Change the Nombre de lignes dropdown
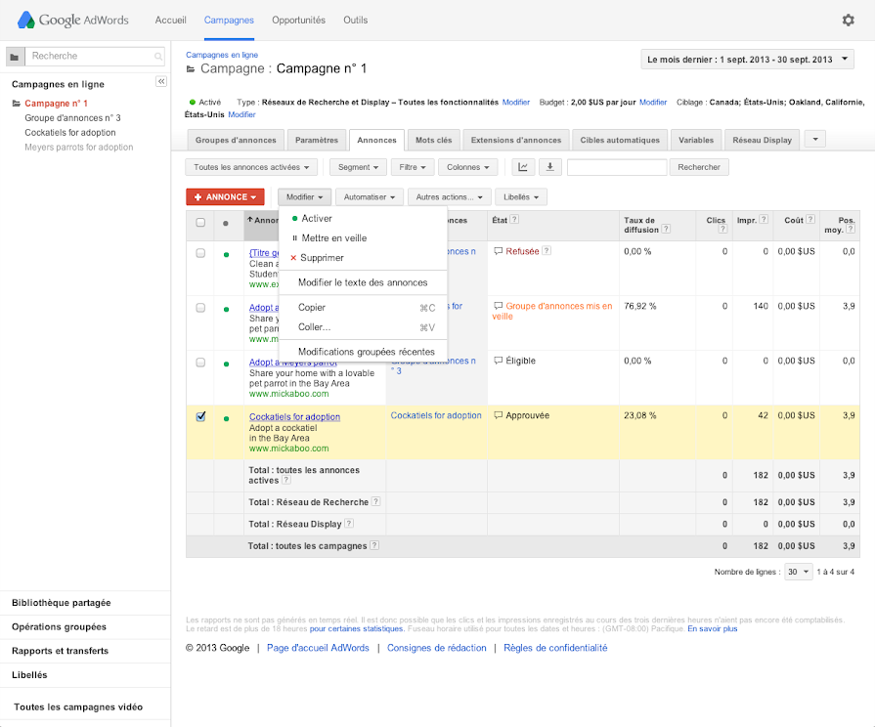 click(x=798, y=572)
